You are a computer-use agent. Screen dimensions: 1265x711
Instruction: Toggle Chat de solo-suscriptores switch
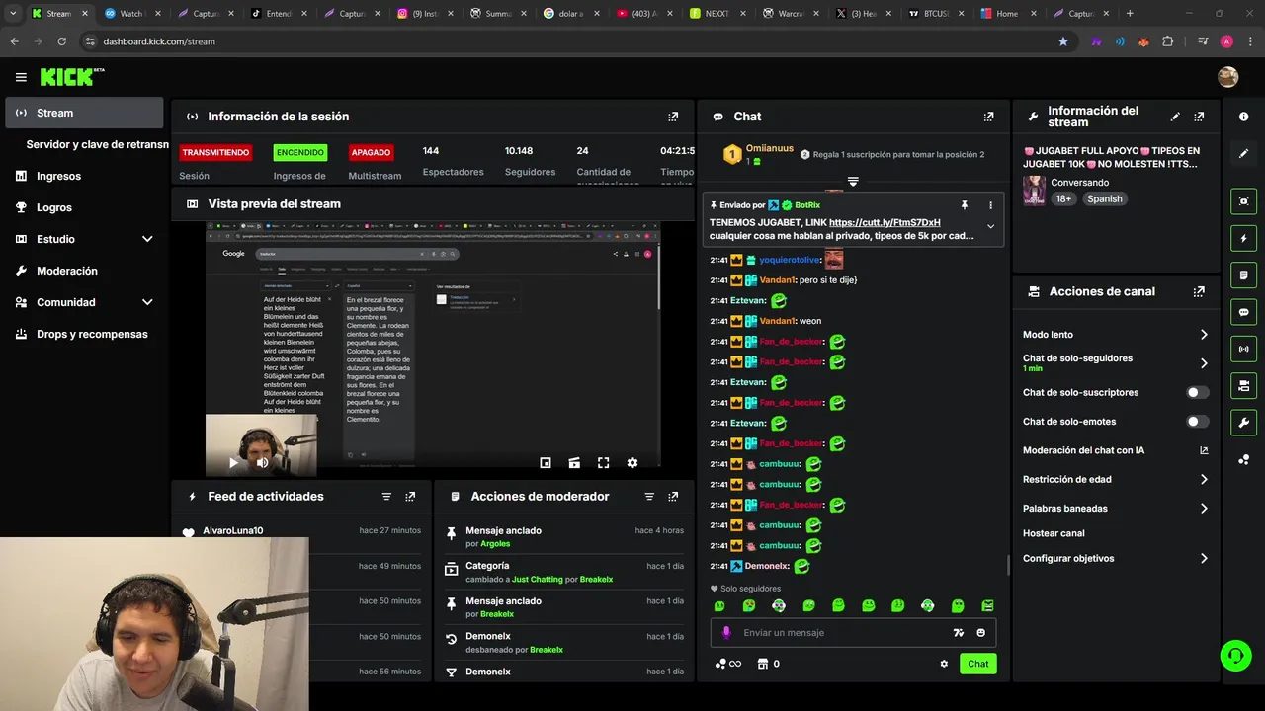tap(1197, 392)
